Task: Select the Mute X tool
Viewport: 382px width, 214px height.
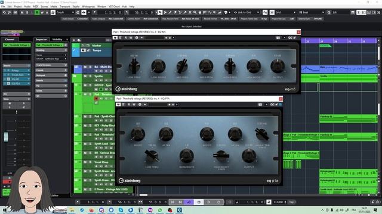Action: pyautogui.click(x=190, y=12)
